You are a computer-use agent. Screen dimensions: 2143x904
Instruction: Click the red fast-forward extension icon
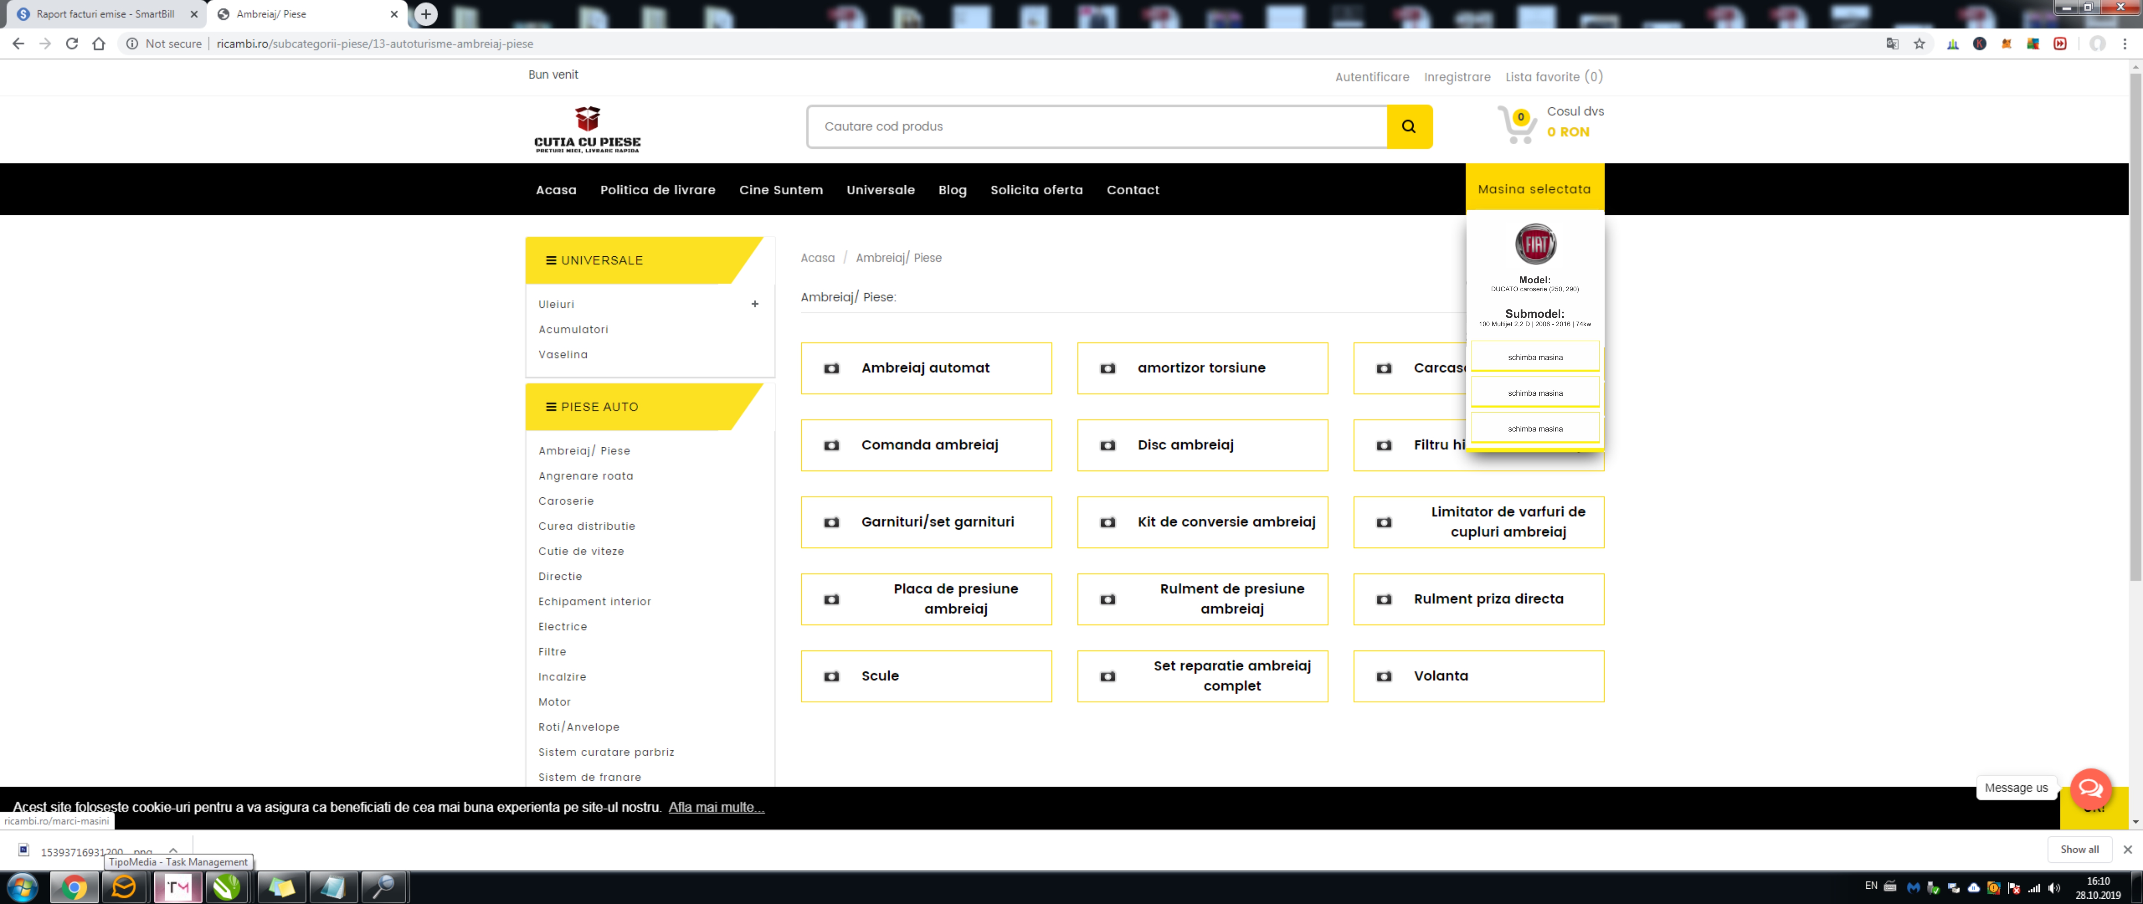[x=2060, y=43]
